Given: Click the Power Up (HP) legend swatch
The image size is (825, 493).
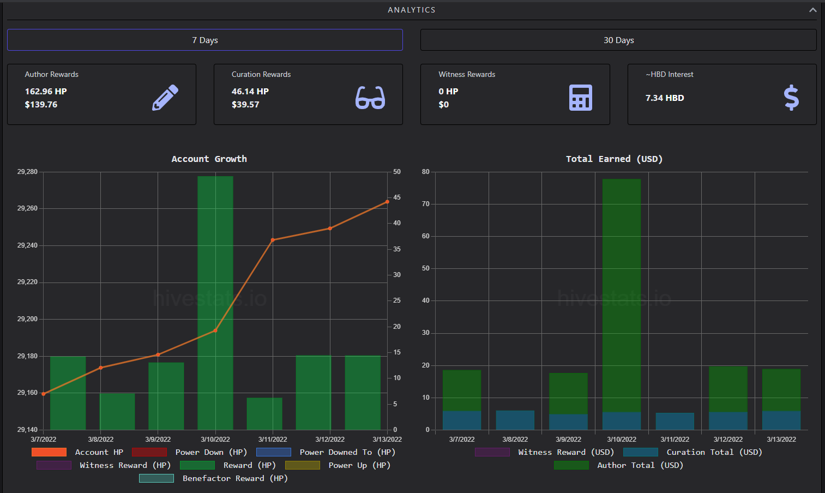Looking at the screenshot, I should 303,465.
